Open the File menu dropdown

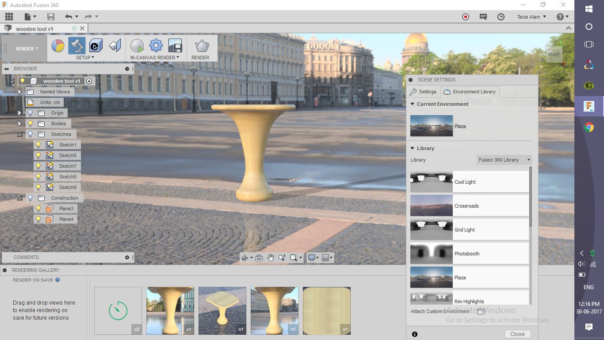click(31, 17)
